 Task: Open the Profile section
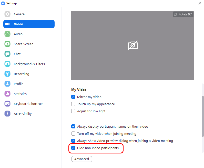point(29,84)
